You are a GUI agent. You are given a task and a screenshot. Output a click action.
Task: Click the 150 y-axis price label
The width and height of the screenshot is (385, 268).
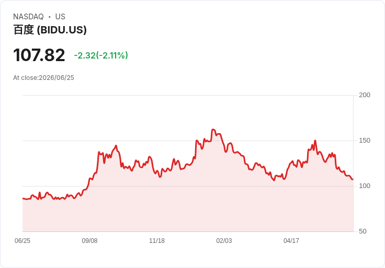tap(365, 141)
